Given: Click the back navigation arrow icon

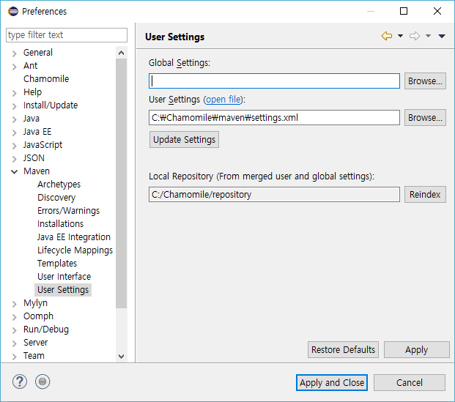Looking at the screenshot, I should (x=387, y=37).
